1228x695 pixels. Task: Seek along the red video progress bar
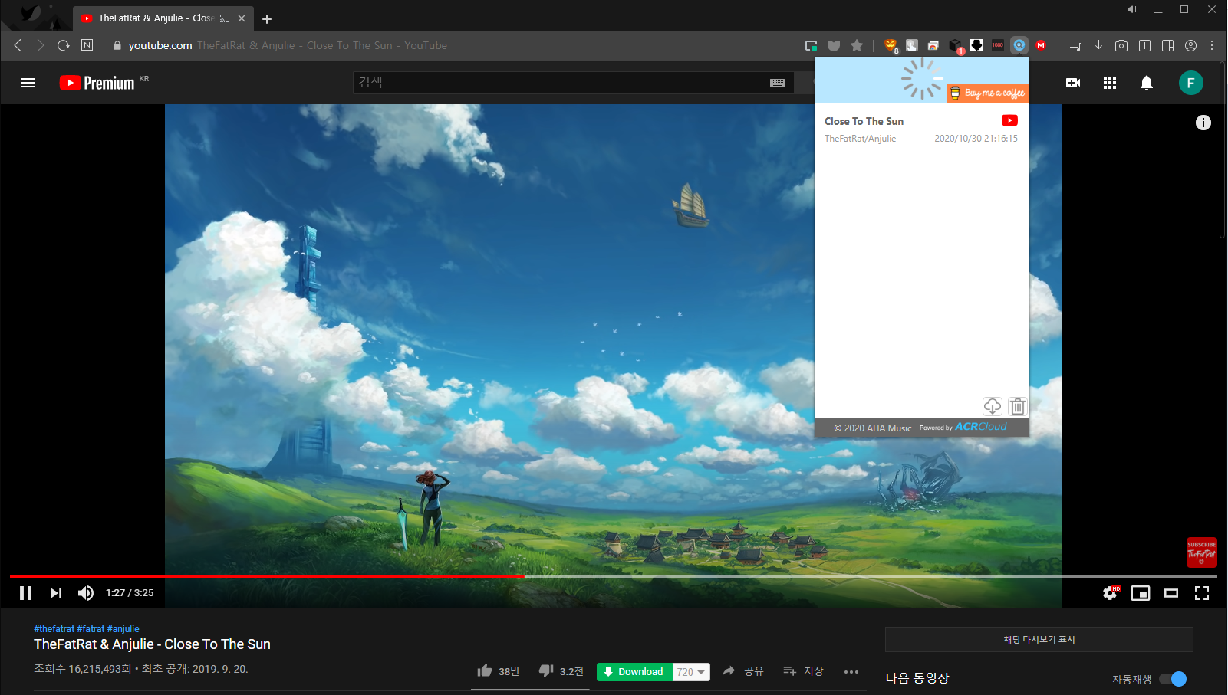(x=267, y=576)
